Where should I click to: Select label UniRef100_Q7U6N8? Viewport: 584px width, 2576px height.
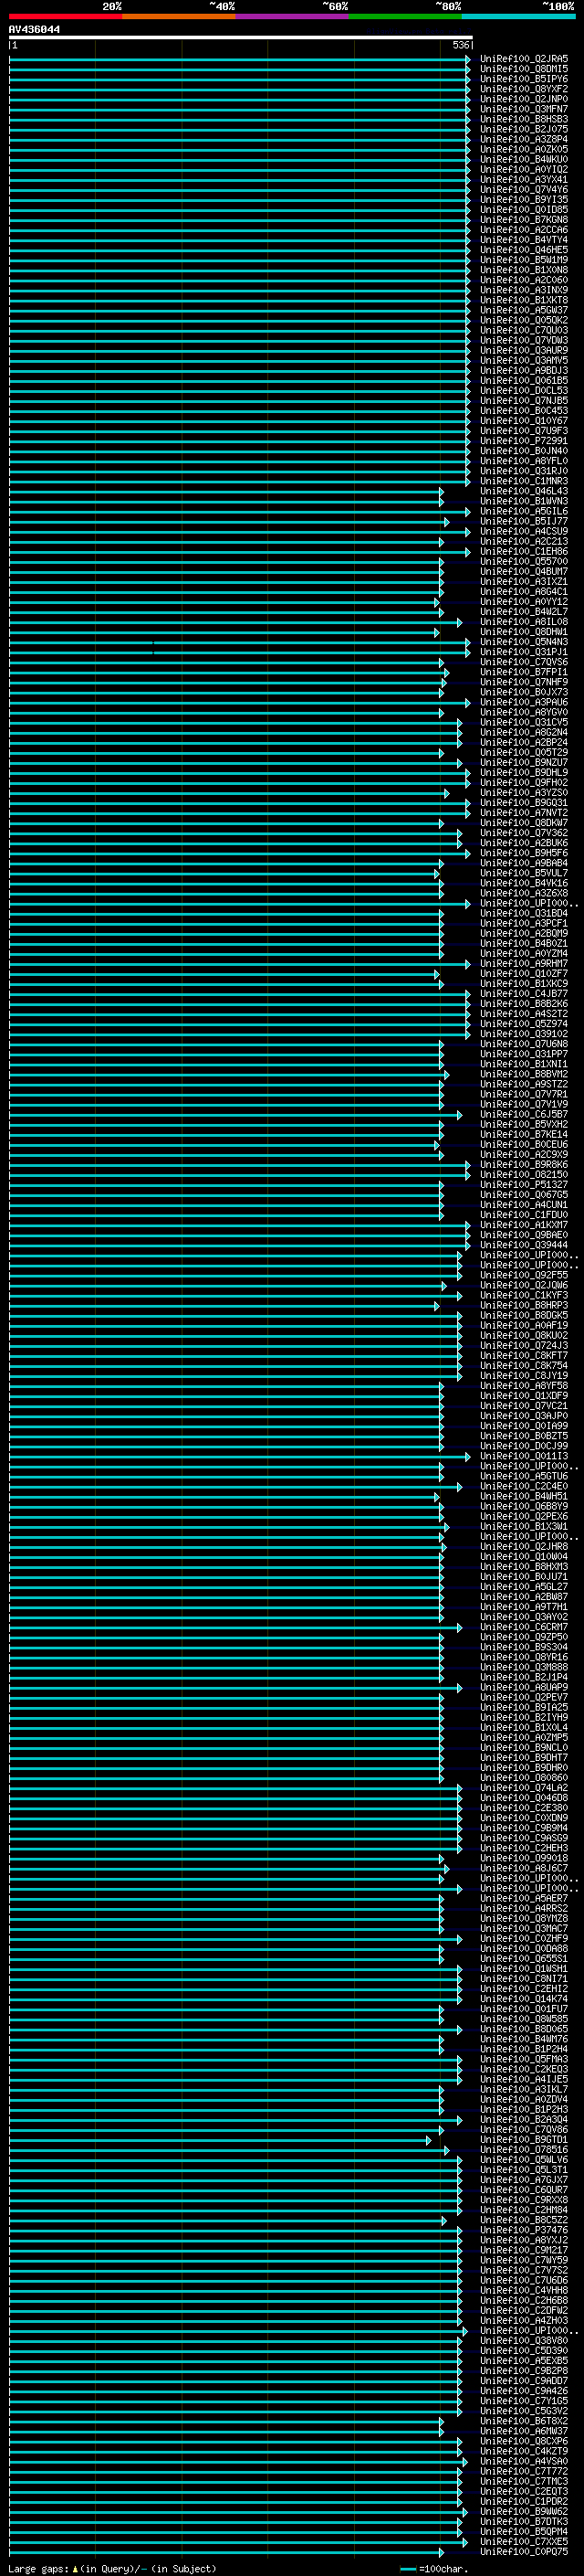[524, 1044]
